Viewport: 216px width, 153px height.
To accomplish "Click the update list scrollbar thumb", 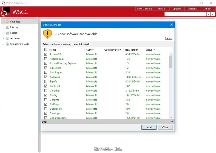I will point(171,62).
